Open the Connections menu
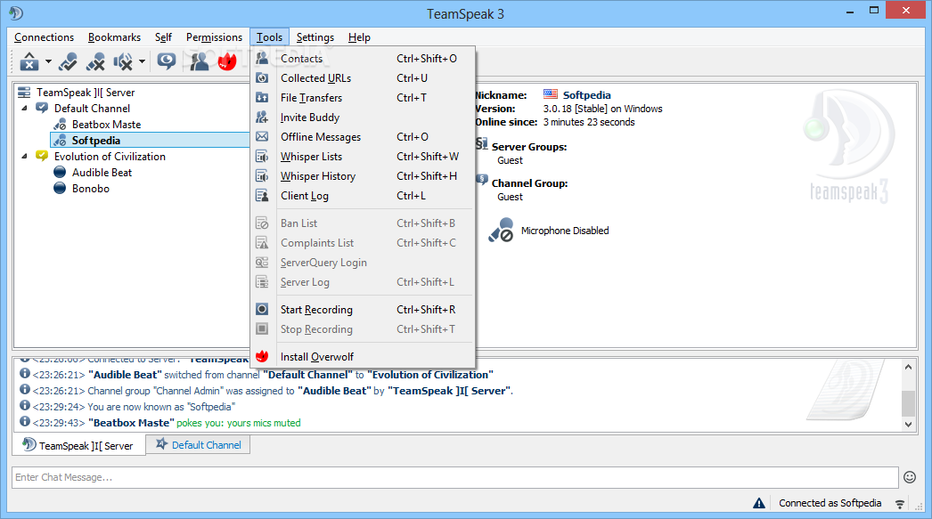This screenshot has width=932, height=519. pos(44,37)
